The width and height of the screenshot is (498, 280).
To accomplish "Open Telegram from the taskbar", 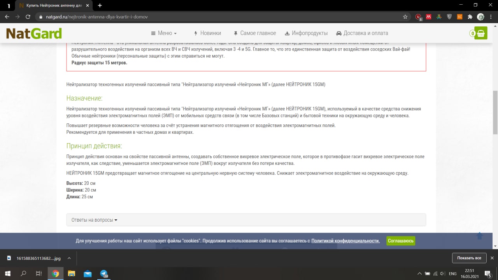I will coord(104,273).
